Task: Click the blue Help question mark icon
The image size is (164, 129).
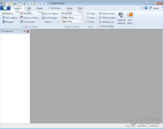Action: pos(146,8)
